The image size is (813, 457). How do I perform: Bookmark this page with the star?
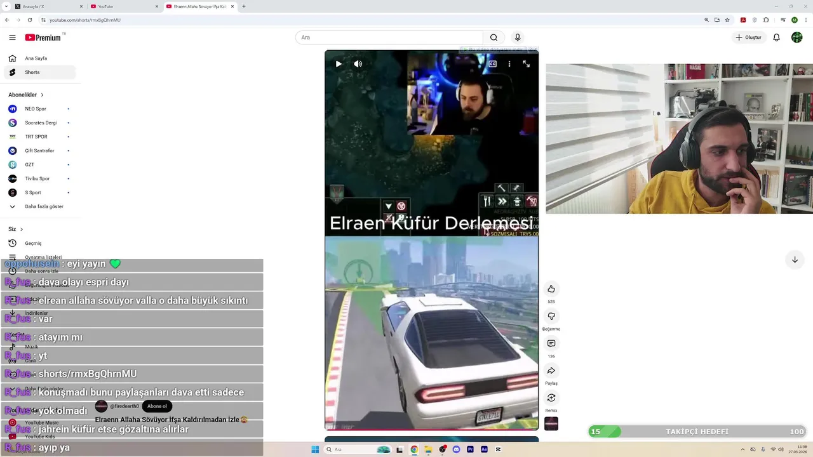click(727, 20)
